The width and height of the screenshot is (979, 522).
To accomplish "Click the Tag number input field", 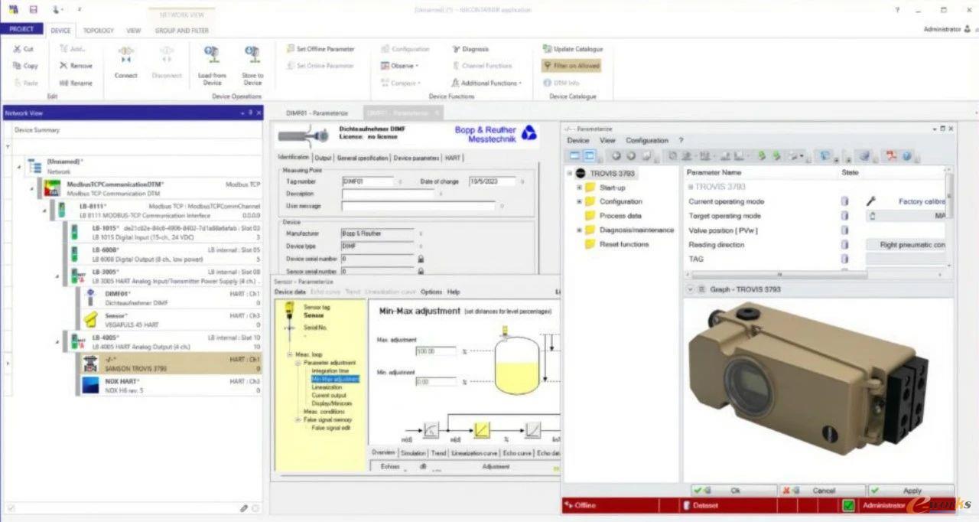I will pos(369,181).
